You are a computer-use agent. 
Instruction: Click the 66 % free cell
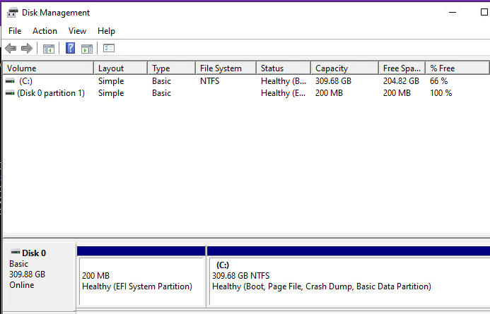pos(439,81)
